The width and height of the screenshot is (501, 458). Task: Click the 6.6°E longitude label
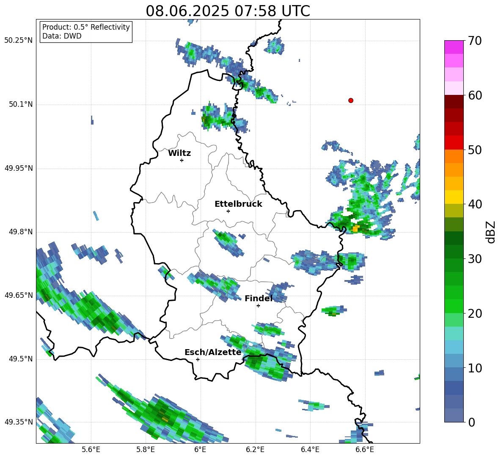[365, 450]
